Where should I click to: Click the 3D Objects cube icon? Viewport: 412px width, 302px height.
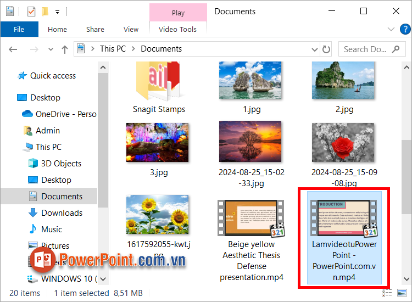click(x=33, y=163)
